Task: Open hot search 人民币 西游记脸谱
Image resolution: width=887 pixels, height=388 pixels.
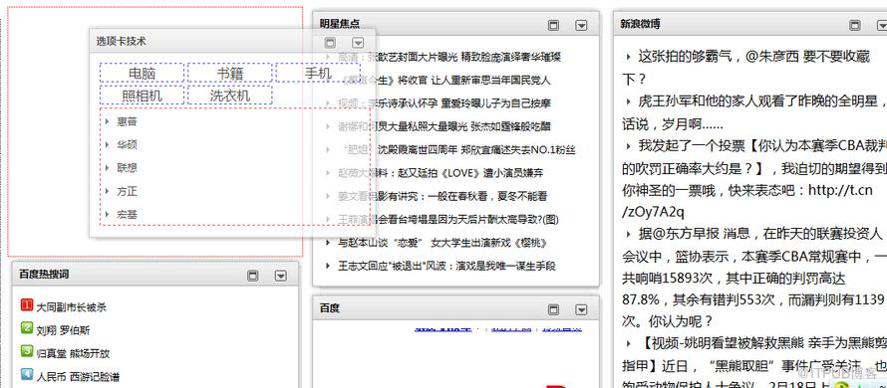Action: coord(78,377)
